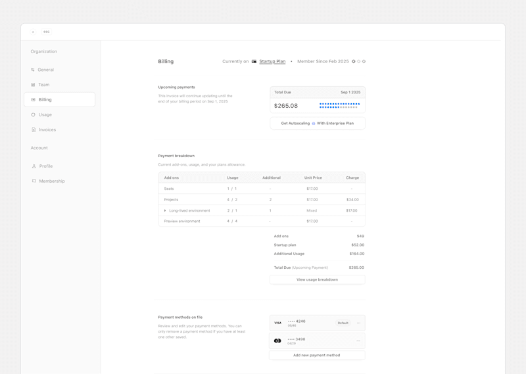Click the Default badge on Visa card

click(343, 323)
